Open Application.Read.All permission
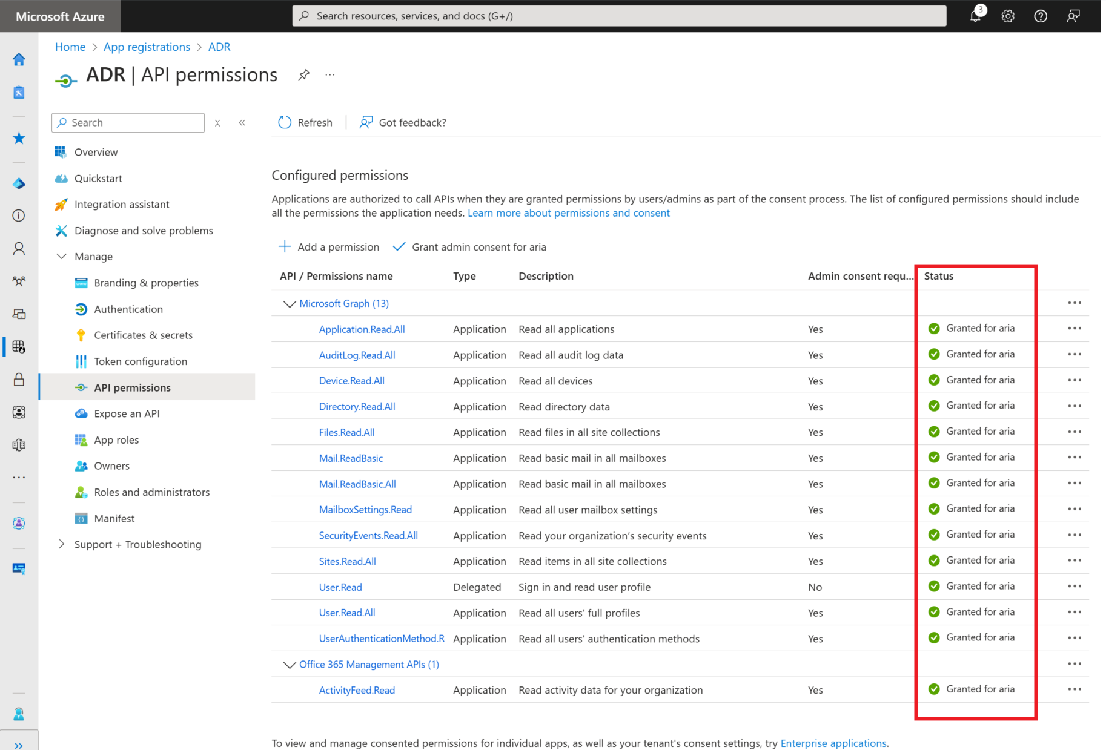 [x=362, y=329]
